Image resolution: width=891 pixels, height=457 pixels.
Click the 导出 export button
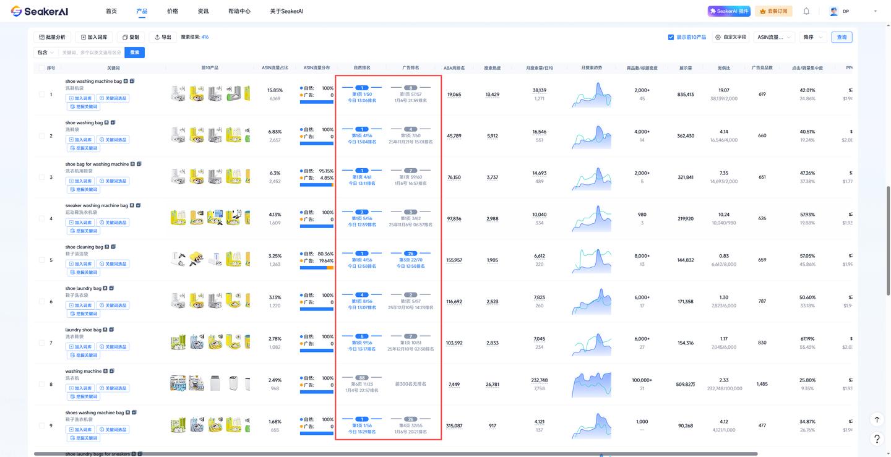[x=163, y=37]
